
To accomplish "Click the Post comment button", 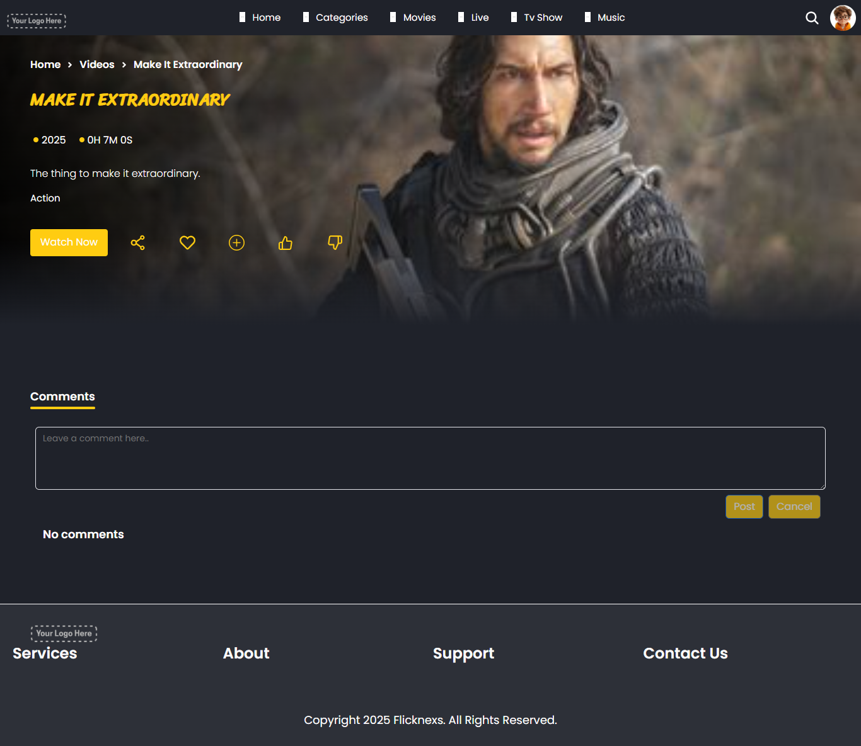I will click(x=744, y=507).
